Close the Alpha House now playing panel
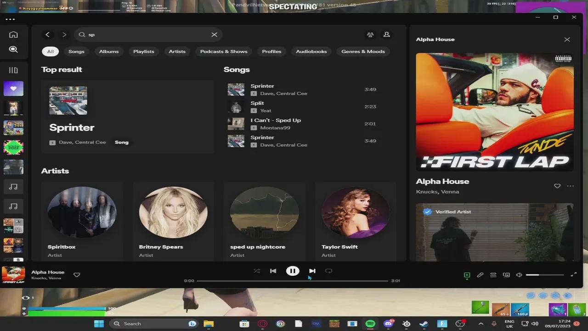588x331 pixels. [x=567, y=40]
